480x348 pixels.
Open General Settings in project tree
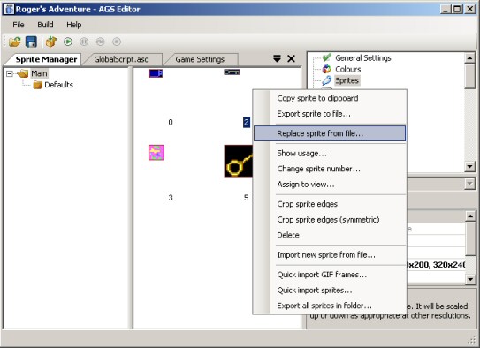(x=363, y=57)
